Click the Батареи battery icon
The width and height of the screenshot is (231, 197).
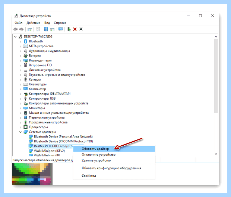(x=25, y=56)
